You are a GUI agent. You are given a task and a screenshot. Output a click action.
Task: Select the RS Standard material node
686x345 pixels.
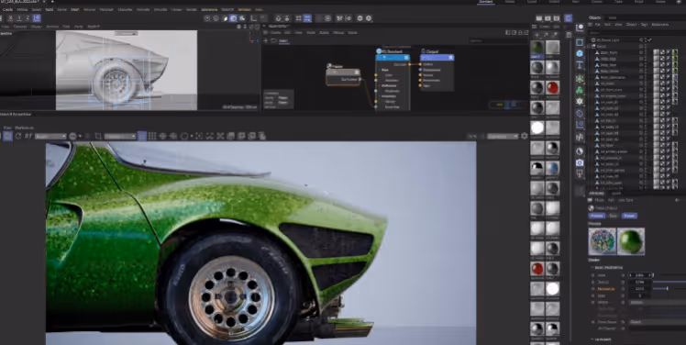pyautogui.click(x=393, y=58)
